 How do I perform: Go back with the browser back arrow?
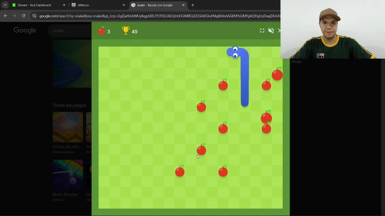(6, 16)
